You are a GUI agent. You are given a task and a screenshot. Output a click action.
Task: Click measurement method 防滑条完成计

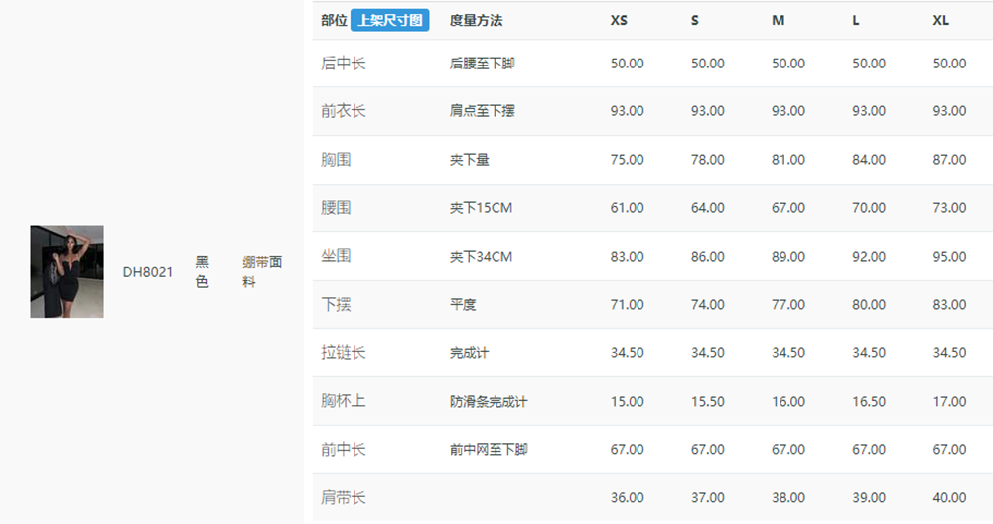point(489,401)
